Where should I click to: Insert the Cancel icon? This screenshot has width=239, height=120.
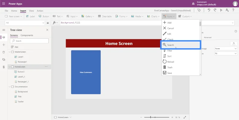(x=181, y=28)
